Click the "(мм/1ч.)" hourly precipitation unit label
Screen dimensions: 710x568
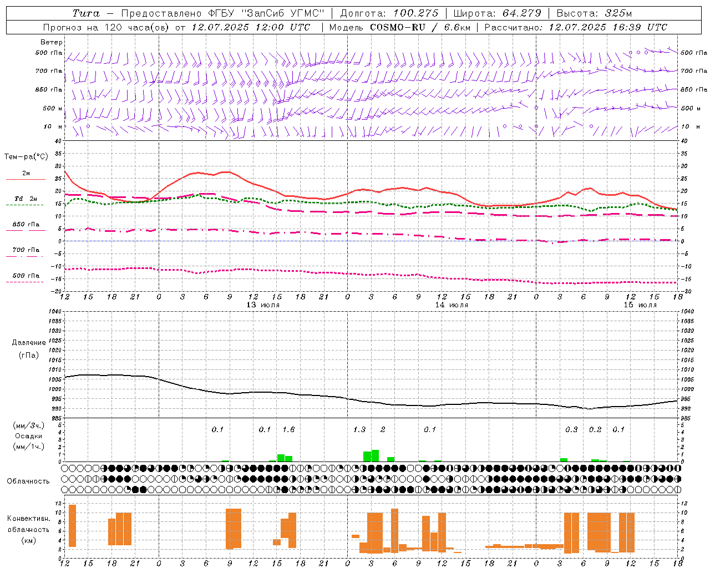click(29, 447)
